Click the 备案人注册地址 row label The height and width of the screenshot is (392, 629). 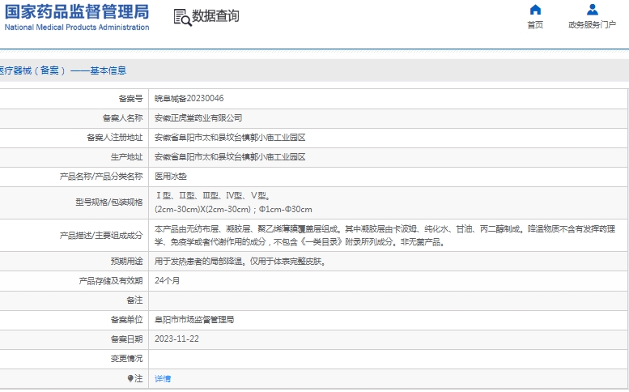coord(115,138)
